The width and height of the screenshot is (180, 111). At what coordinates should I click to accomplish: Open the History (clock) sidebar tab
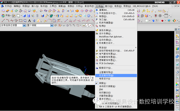click(177, 72)
